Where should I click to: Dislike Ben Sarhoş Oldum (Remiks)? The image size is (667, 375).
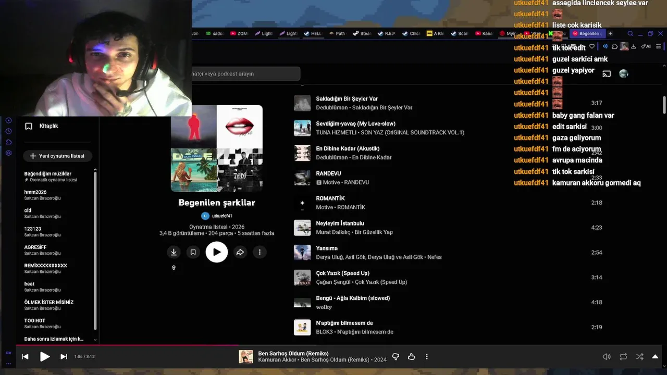click(x=396, y=357)
